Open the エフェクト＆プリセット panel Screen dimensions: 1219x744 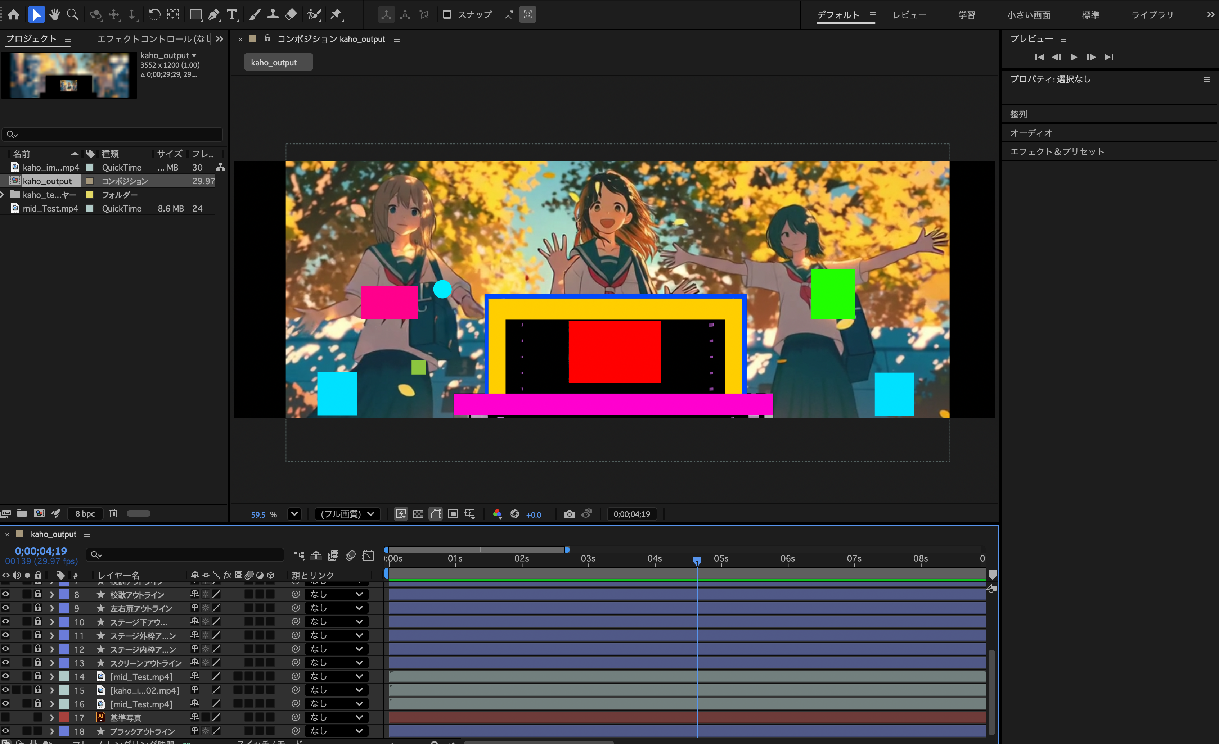pos(1057,152)
